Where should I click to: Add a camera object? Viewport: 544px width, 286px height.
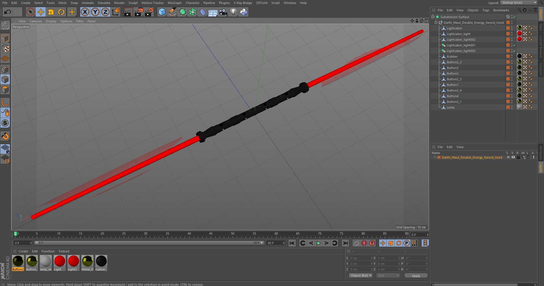(223, 12)
